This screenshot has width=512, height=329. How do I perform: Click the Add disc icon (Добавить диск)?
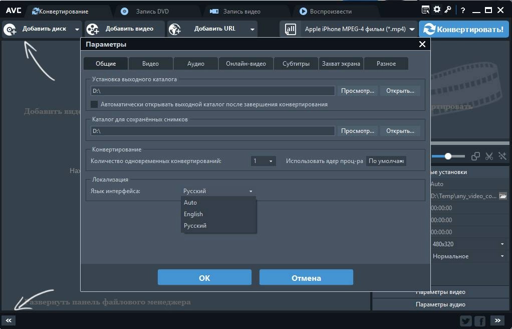10,29
